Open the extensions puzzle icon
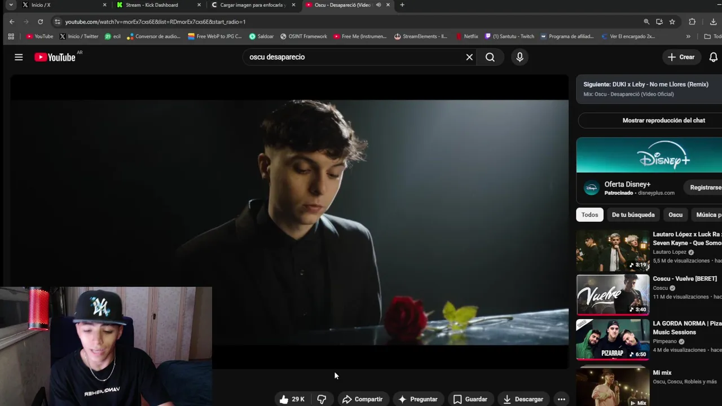This screenshot has height=406, width=722. point(692,21)
